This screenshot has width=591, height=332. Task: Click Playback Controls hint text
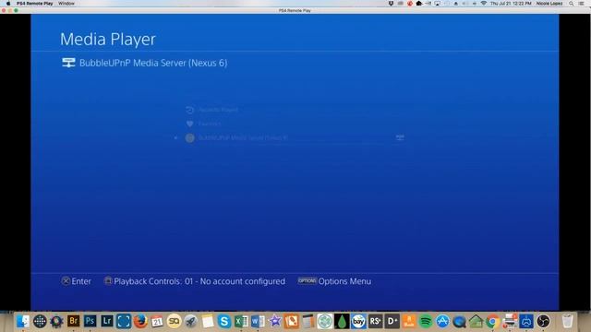pos(199,281)
